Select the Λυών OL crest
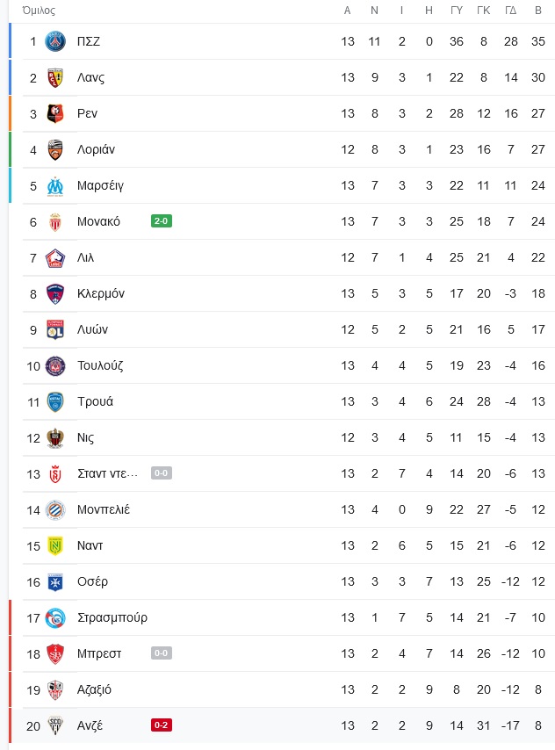This screenshot has width=555, height=750. tap(55, 329)
